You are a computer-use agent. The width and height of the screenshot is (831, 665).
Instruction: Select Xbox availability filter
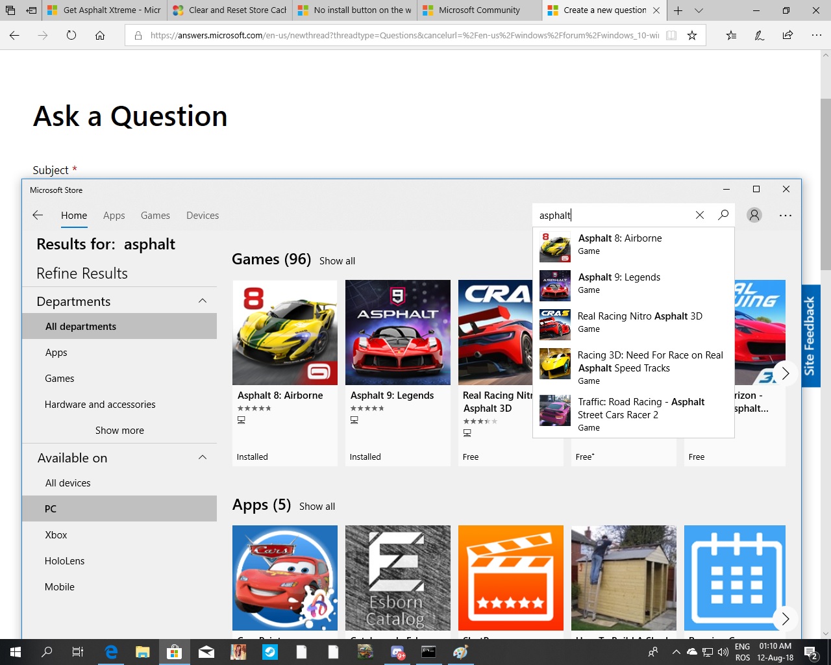click(119, 535)
